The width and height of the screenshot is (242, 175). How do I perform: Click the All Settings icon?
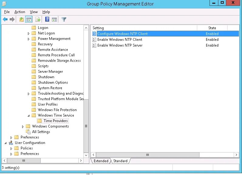pos(28,132)
